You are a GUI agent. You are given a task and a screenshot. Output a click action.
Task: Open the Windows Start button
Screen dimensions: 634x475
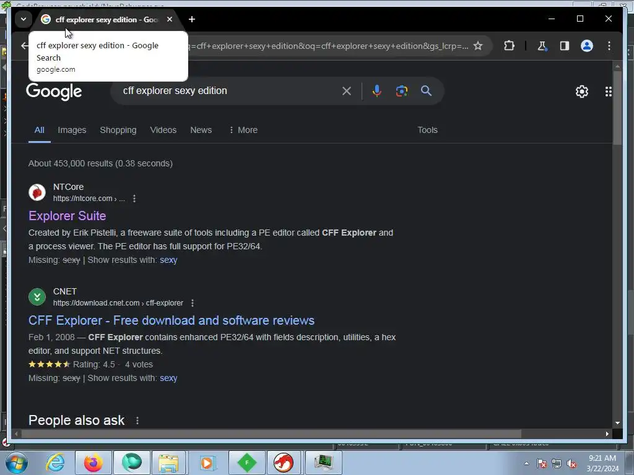17,463
